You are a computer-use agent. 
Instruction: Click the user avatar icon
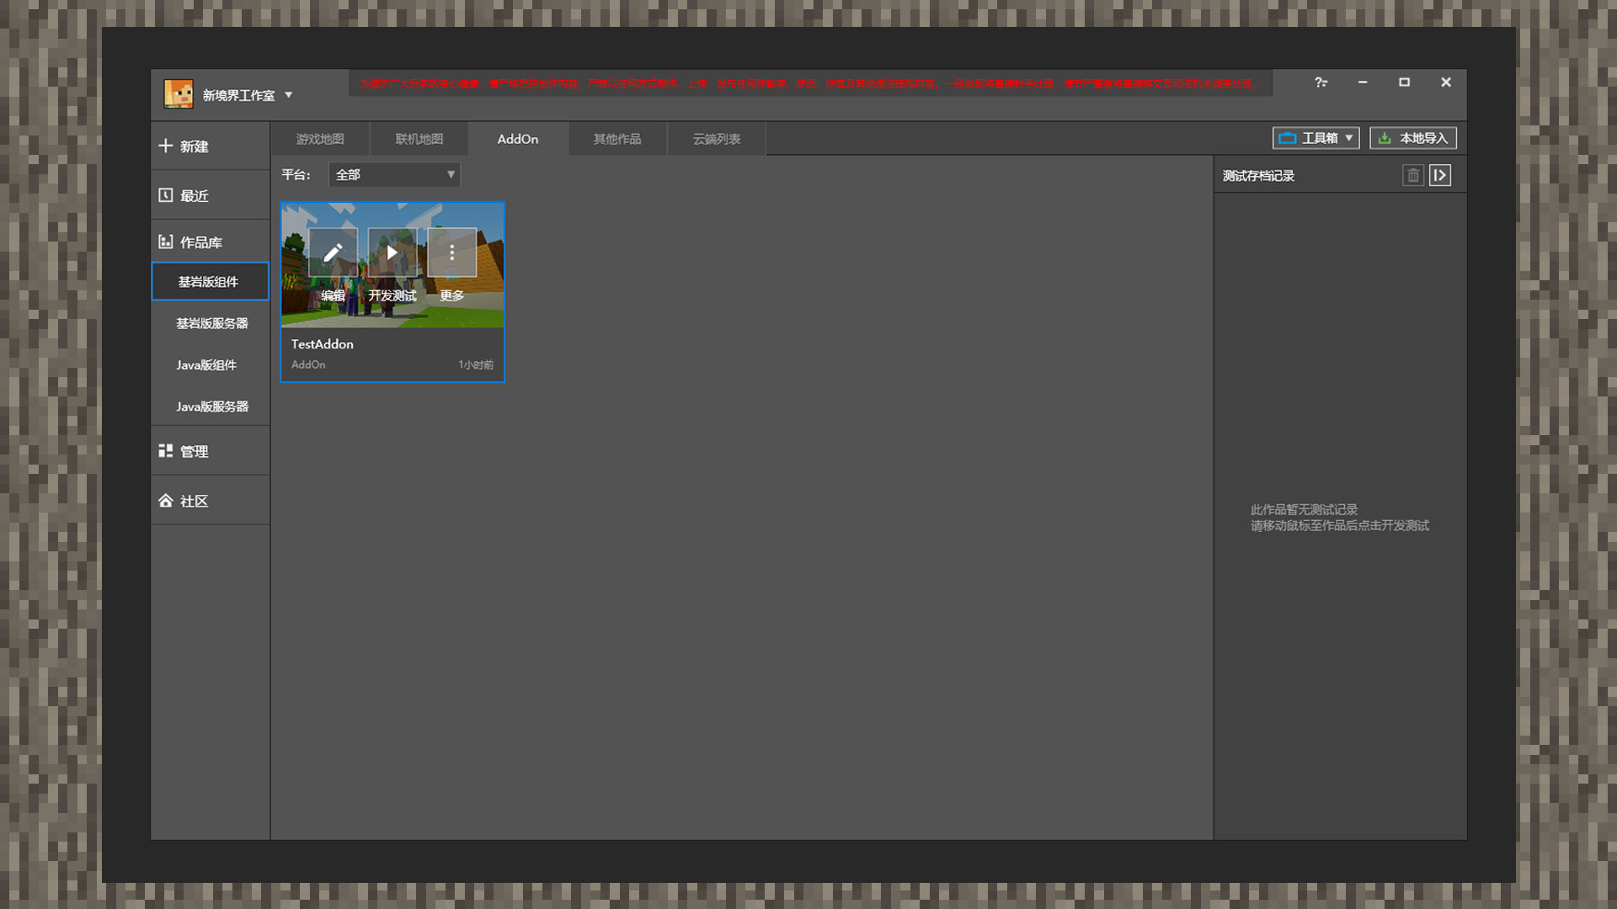click(179, 94)
